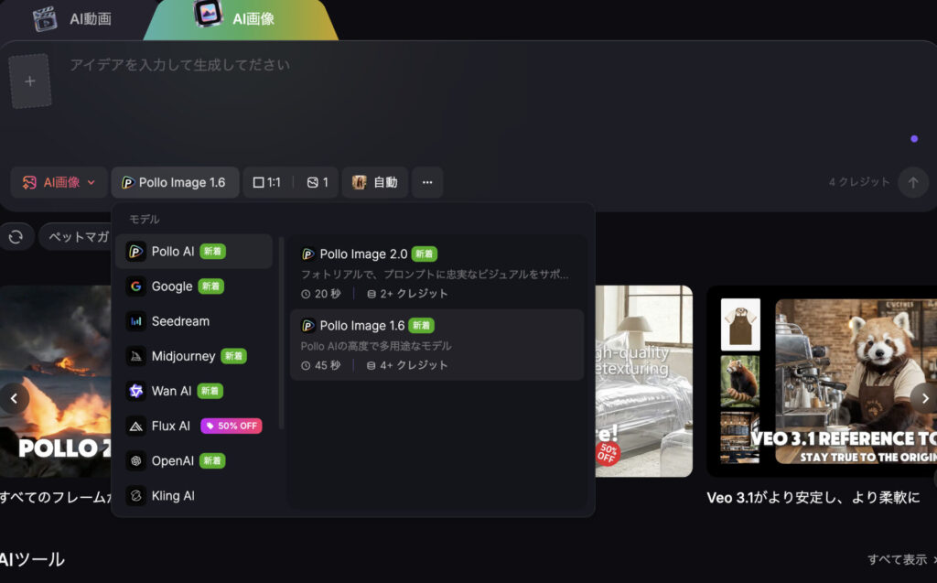Open the 自動 style selector

(x=375, y=182)
